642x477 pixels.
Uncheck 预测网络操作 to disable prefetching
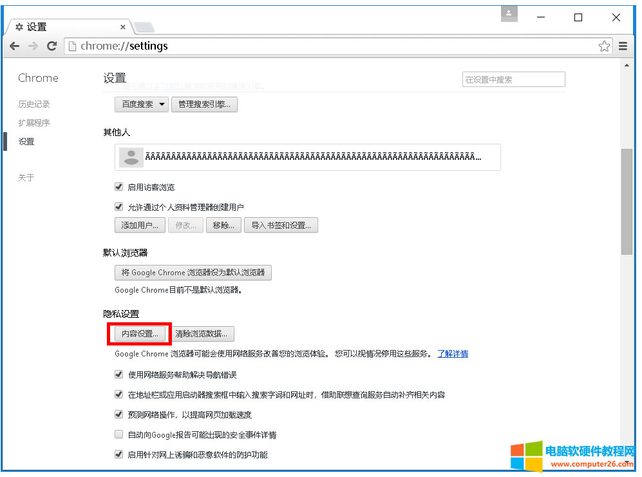118,414
